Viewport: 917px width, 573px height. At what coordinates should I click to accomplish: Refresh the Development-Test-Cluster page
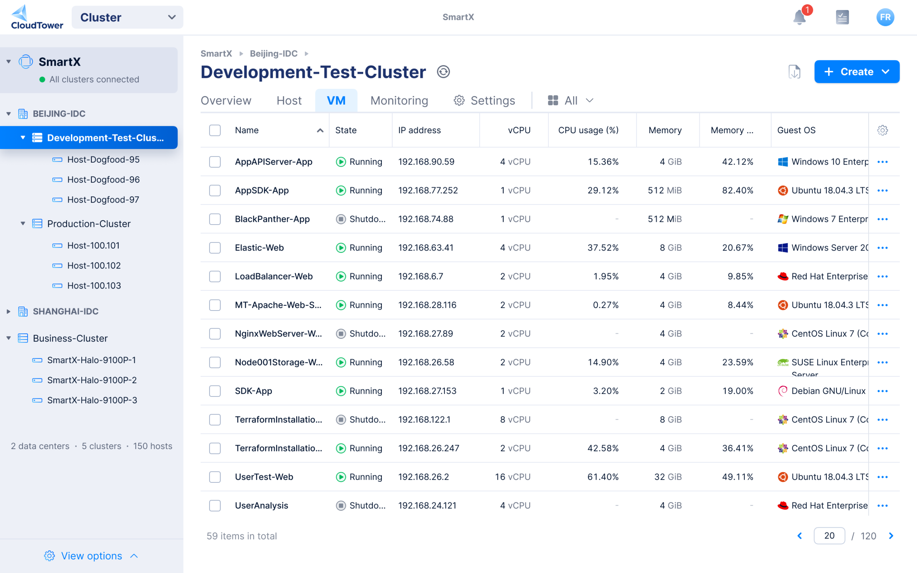[443, 72]
